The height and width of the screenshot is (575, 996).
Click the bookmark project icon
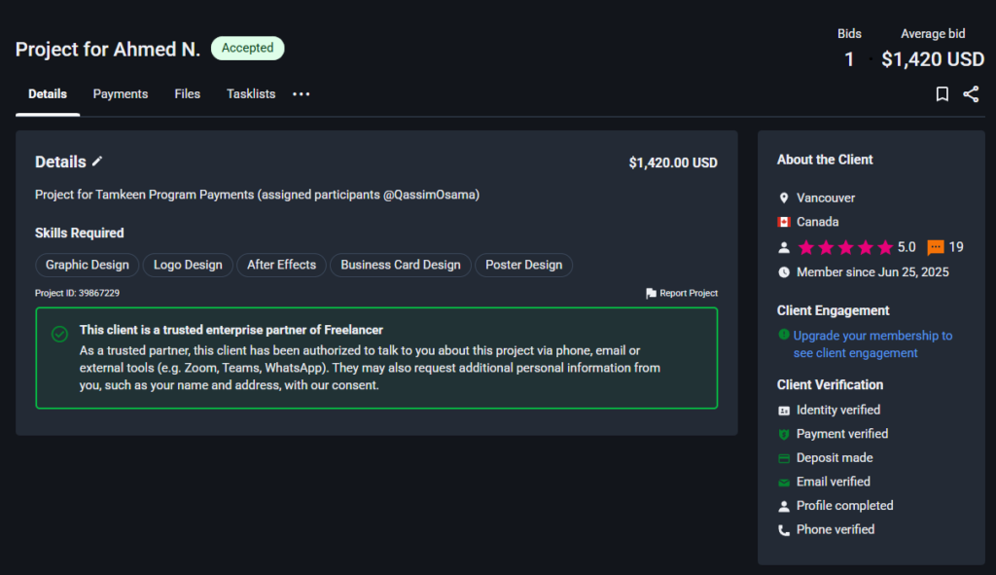click(942, 94)
